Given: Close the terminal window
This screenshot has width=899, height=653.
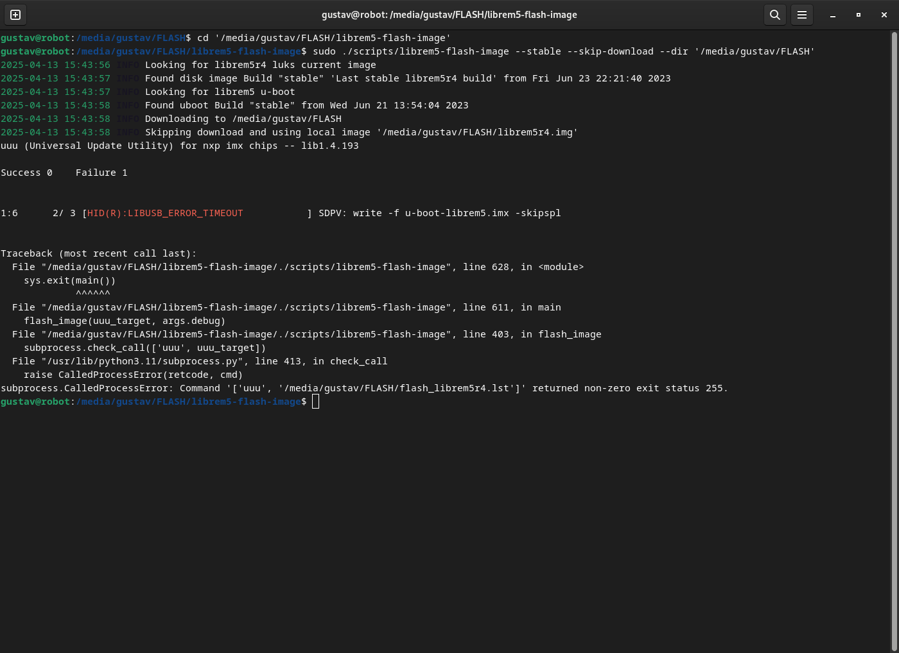Looking at the screenshot, I should 884,15.
